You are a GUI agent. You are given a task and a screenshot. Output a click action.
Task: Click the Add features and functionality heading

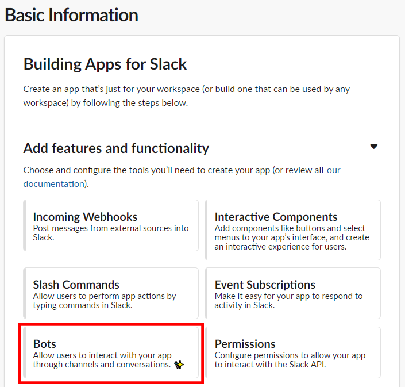point(116,148)
